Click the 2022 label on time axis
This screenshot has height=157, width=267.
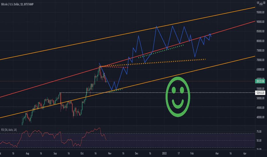(164, 154)
